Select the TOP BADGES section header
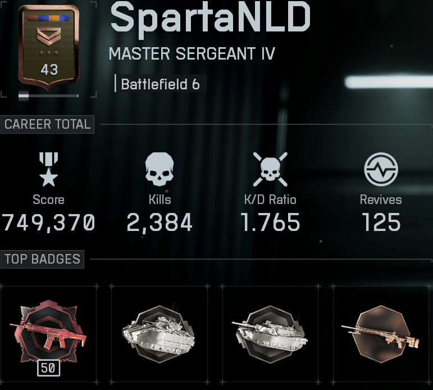The width and height of the screenshot is (433, 390). [42, 259]
